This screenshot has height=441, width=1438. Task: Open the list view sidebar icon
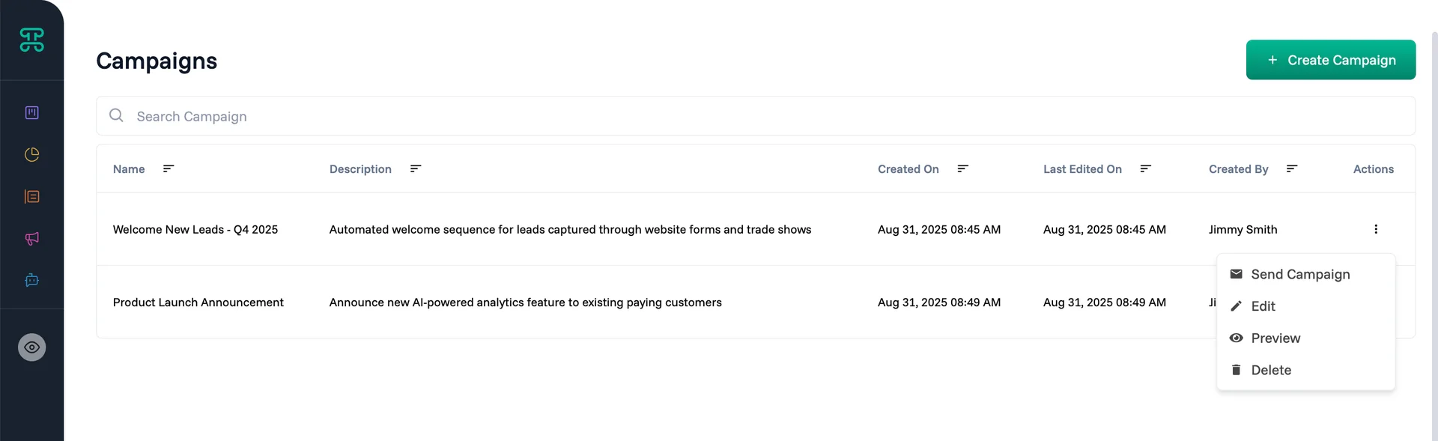31,196
